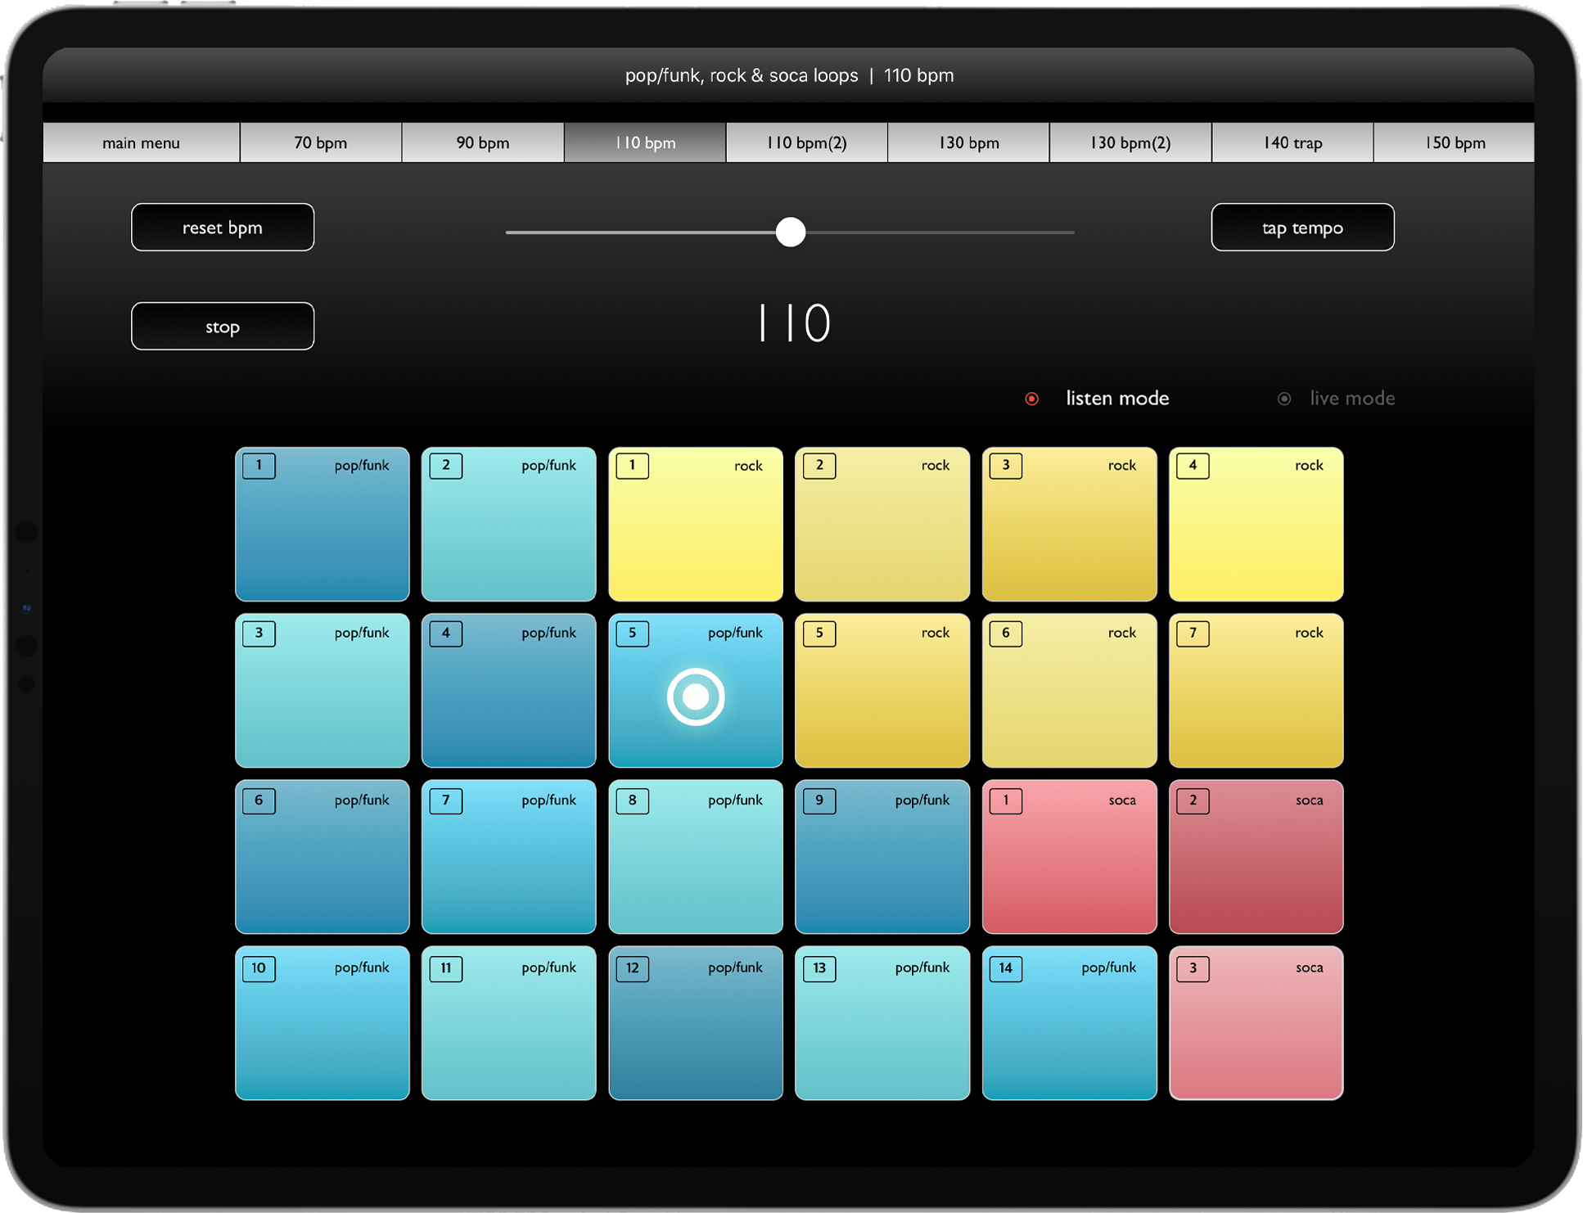Screen dimensions: 1583x1213
Task: Open the main menu
Action: (x=140, y=142)
